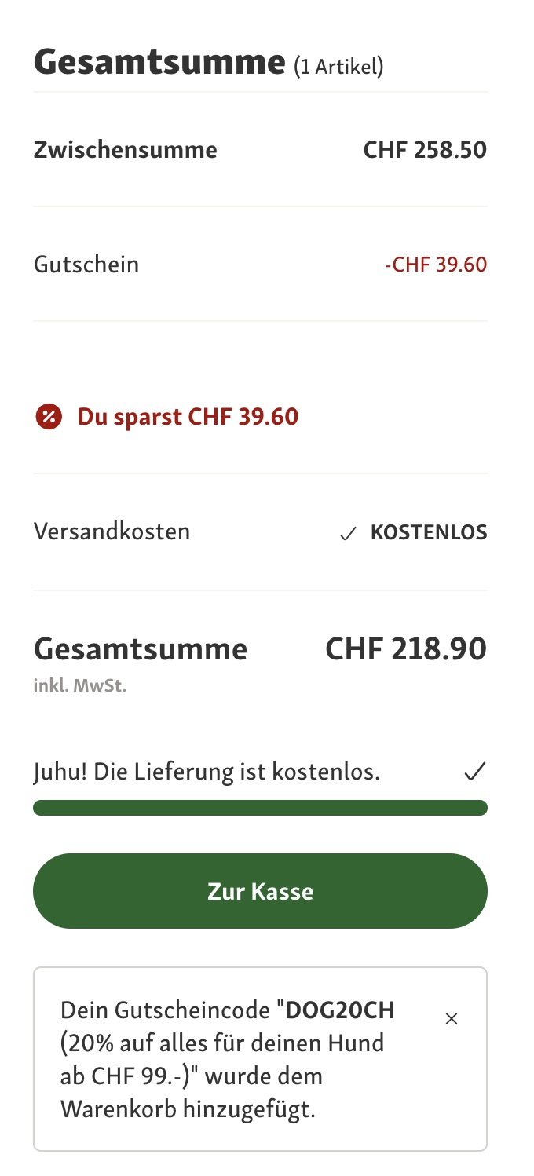Click the checkmark next to KOSTENLOS

(348, 534)
